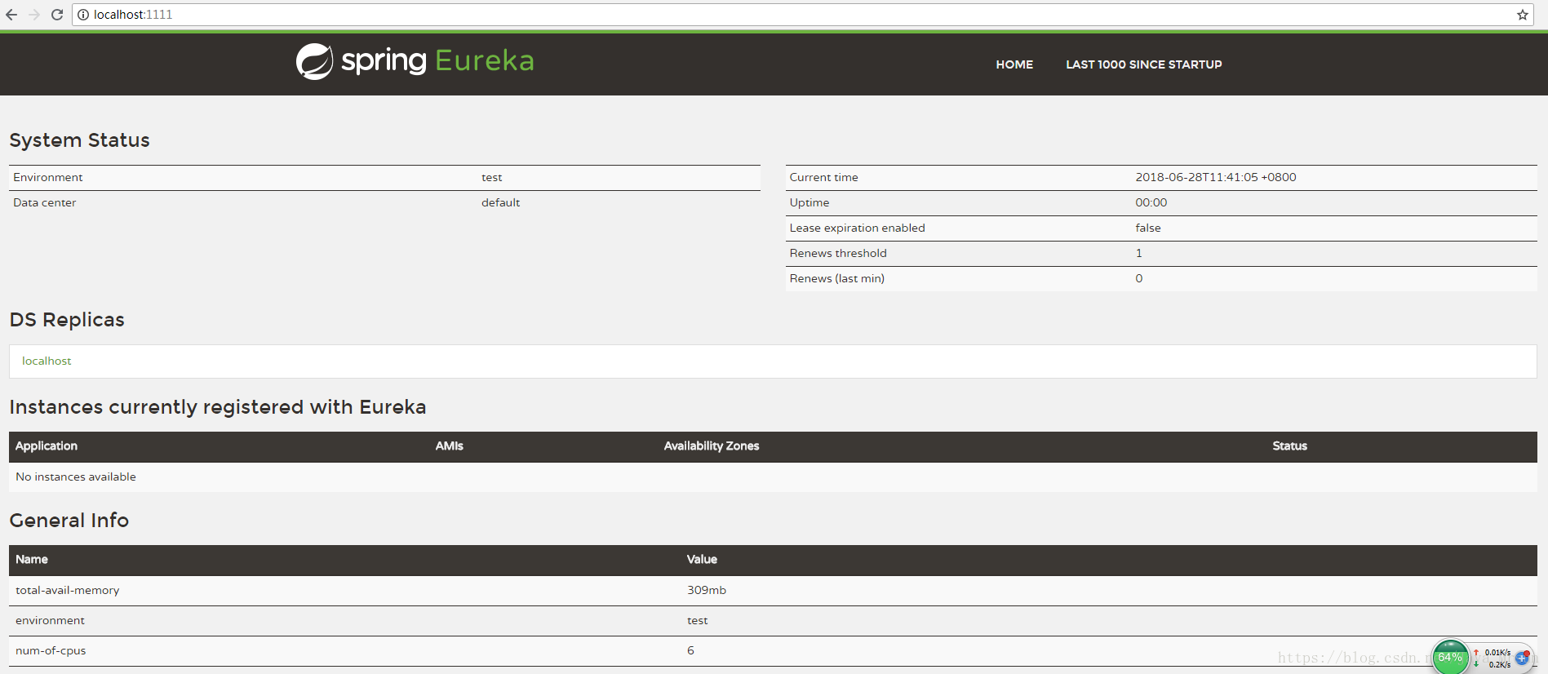Select the 'default' data center value
Image resolution: width=1548 pixels, height=674 pixels.
pyautogui.click(x=500, y=202)
